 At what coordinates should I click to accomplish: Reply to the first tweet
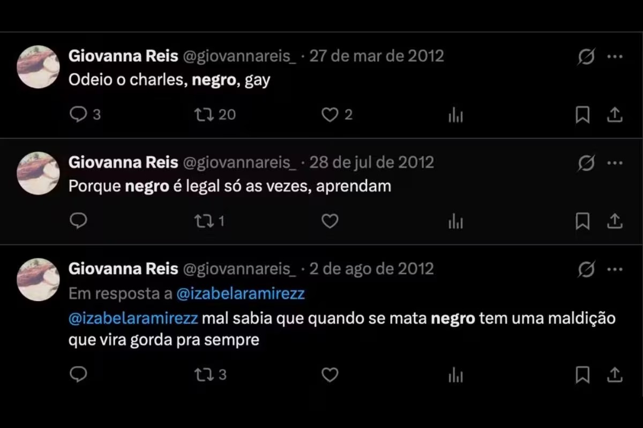[x=78, y=114]
